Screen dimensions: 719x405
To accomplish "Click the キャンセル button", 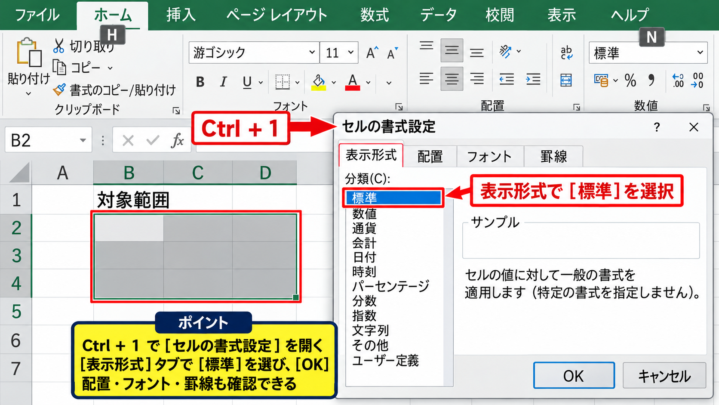I will pyautogui.click(x=664, y=376).
